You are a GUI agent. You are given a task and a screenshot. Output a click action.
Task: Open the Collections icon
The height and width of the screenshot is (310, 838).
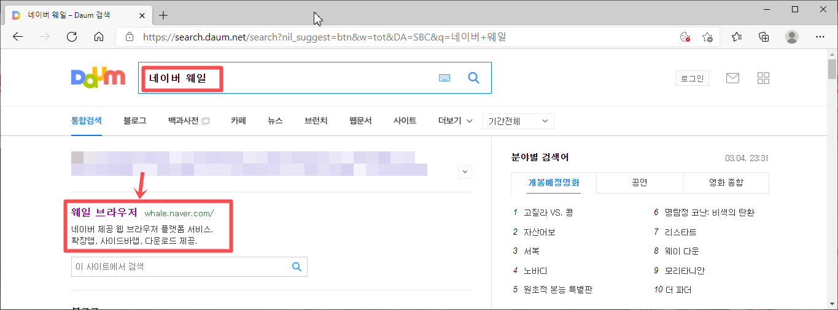point(764,37)
